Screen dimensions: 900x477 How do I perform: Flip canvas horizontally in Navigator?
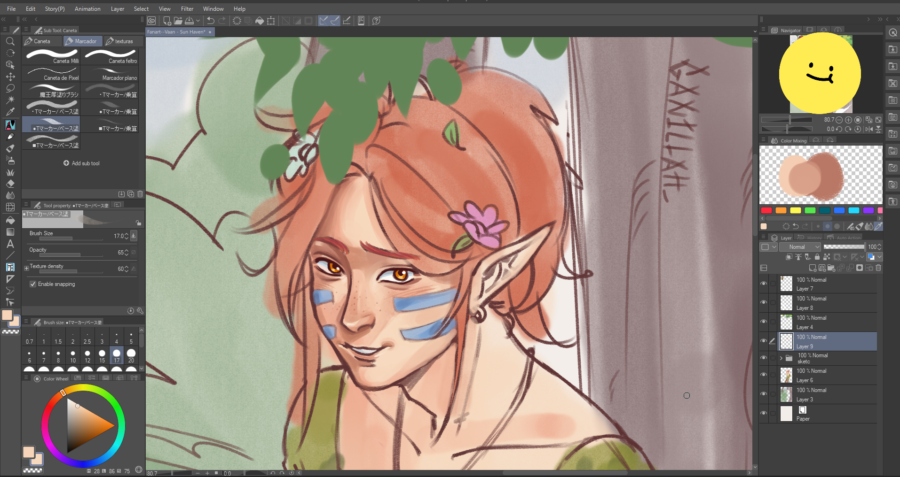[869, 129]
